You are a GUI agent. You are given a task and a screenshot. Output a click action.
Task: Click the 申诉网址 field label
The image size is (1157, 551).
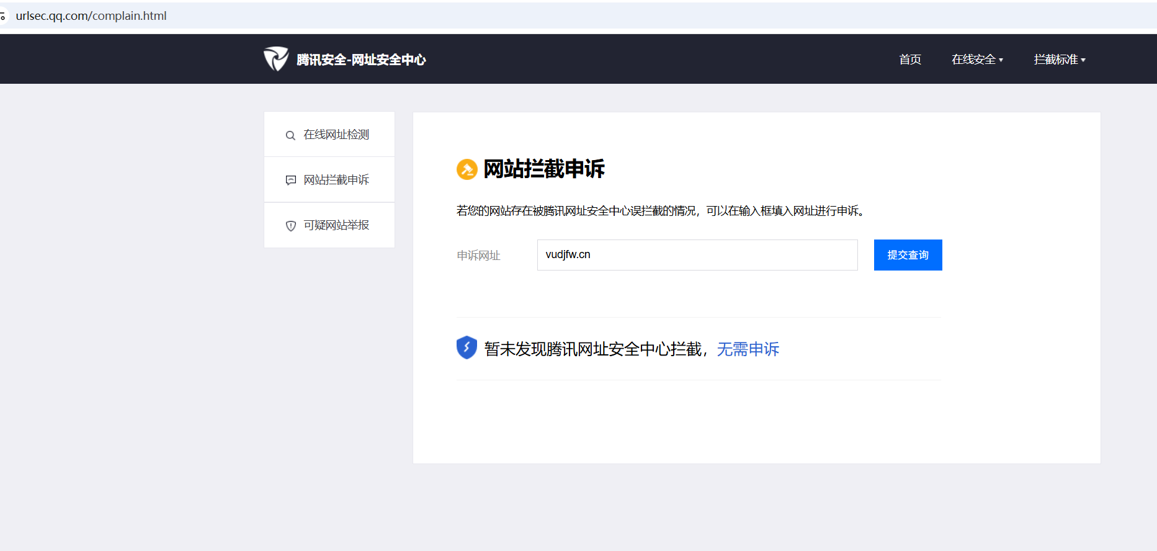coord(478,256)
